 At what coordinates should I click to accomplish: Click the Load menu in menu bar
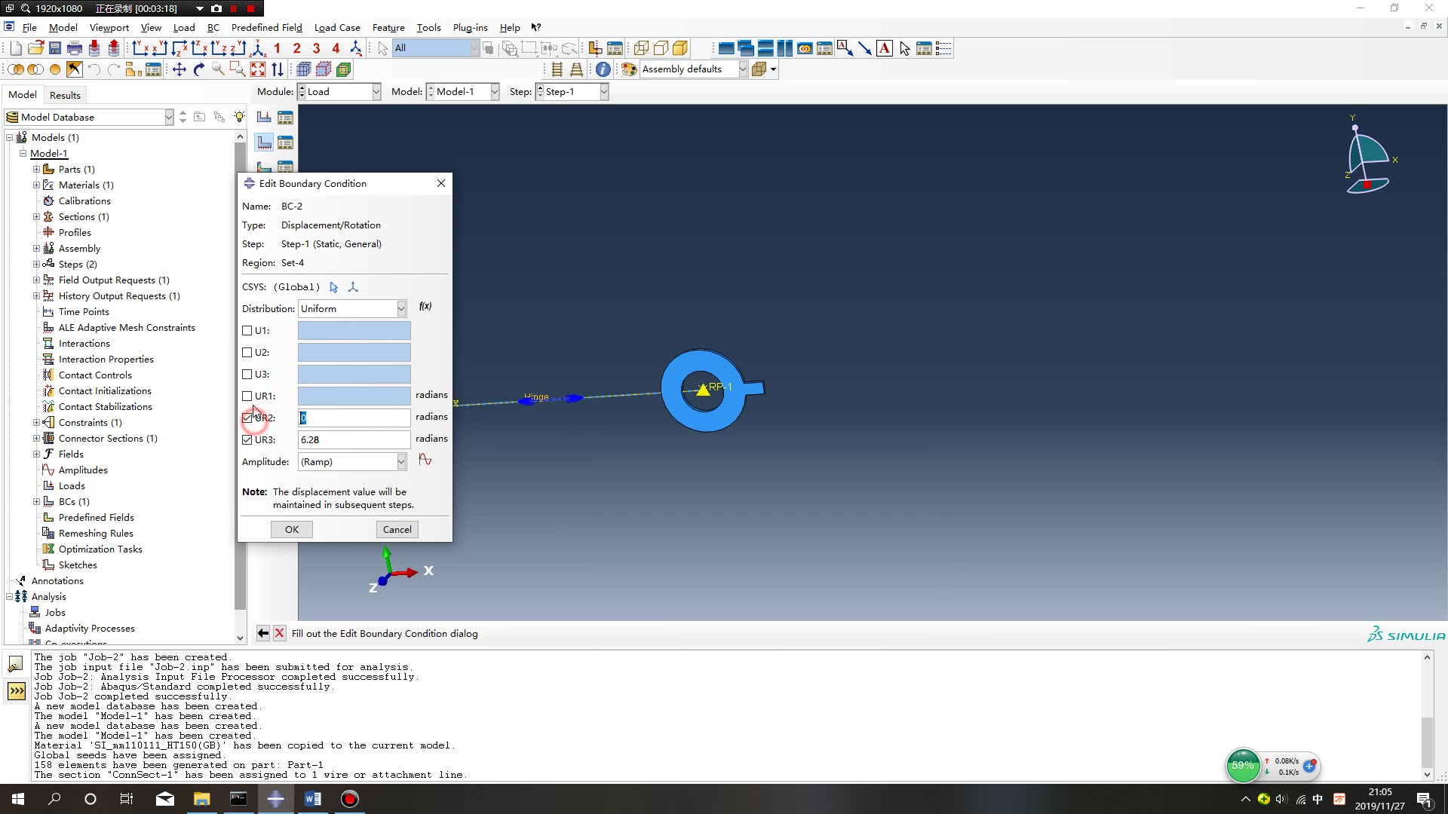[183, 27]
